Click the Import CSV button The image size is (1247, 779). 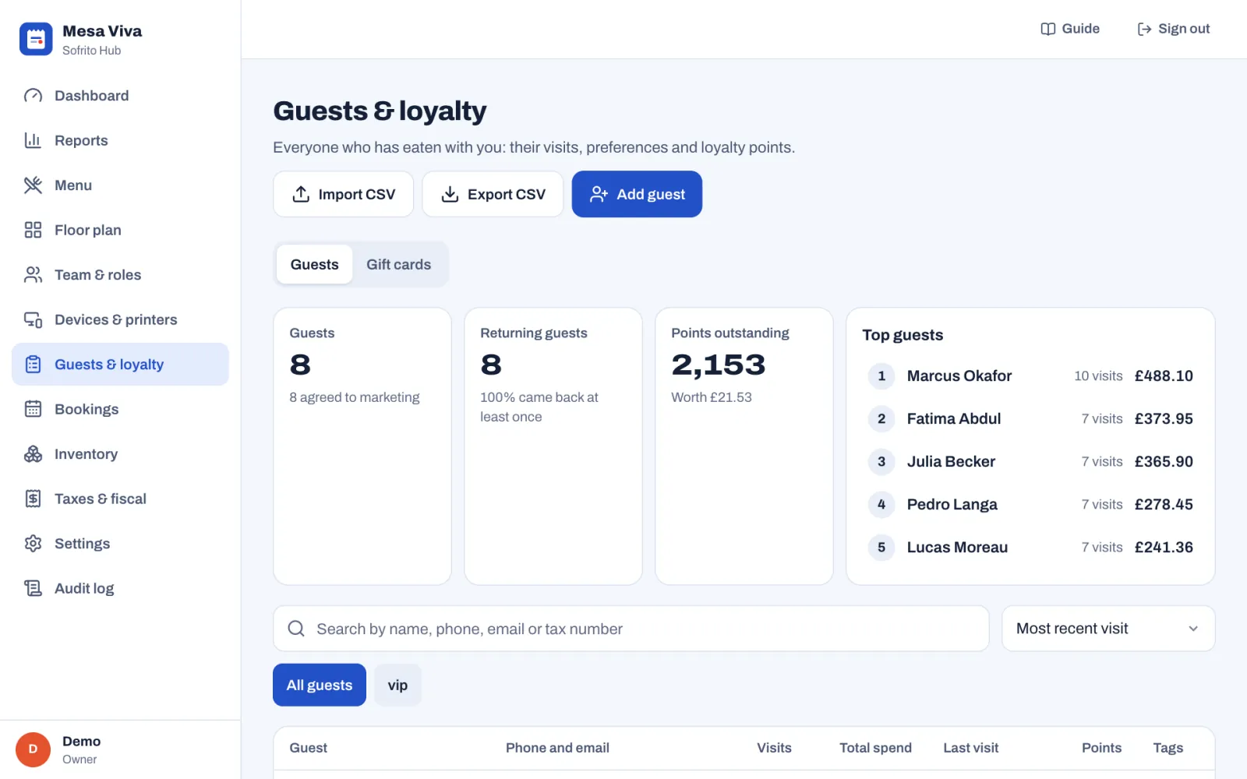343,194
